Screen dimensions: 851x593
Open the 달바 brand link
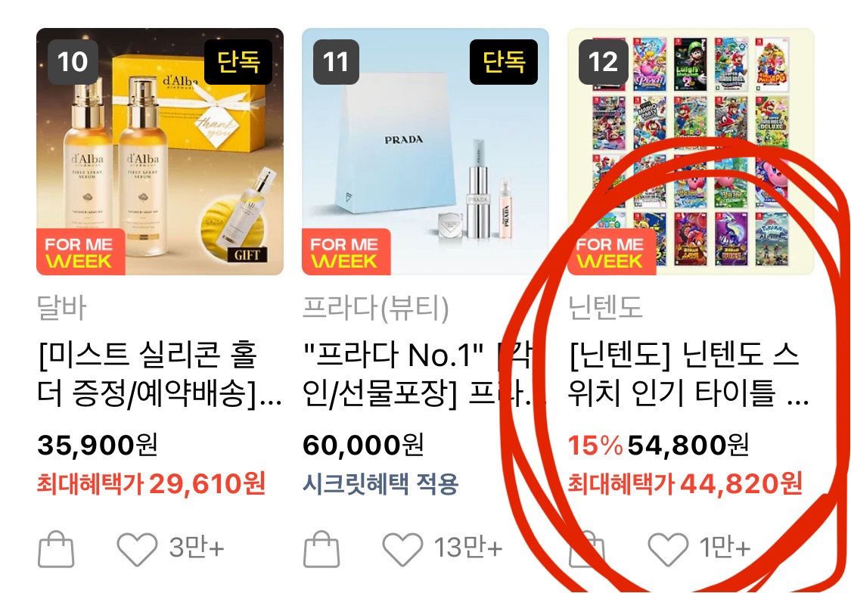[61, 308]
